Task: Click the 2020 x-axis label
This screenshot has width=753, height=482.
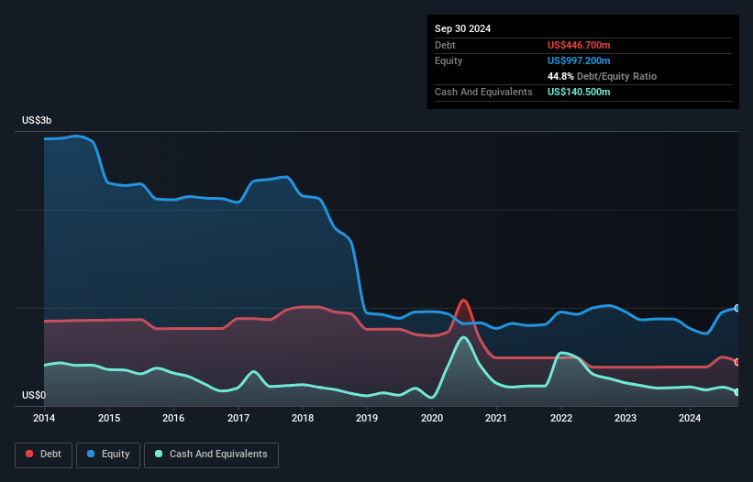Action: point(432,418)
